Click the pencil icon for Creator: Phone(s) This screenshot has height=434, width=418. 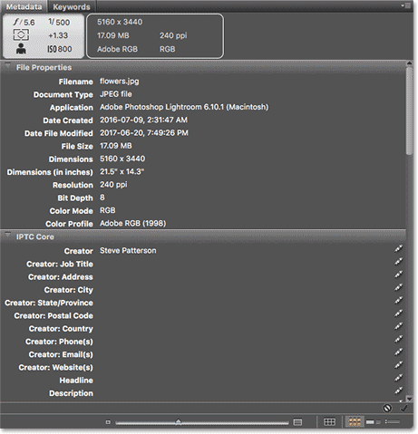click(398, 340)
